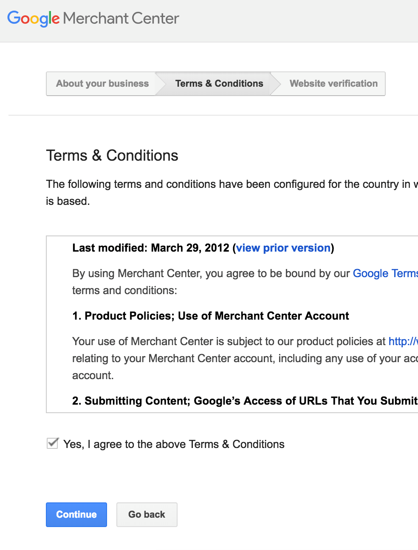Screen dimensions: 418x550
Task: Select the Product Policies section heading
Action: click(x=210, y=316)
